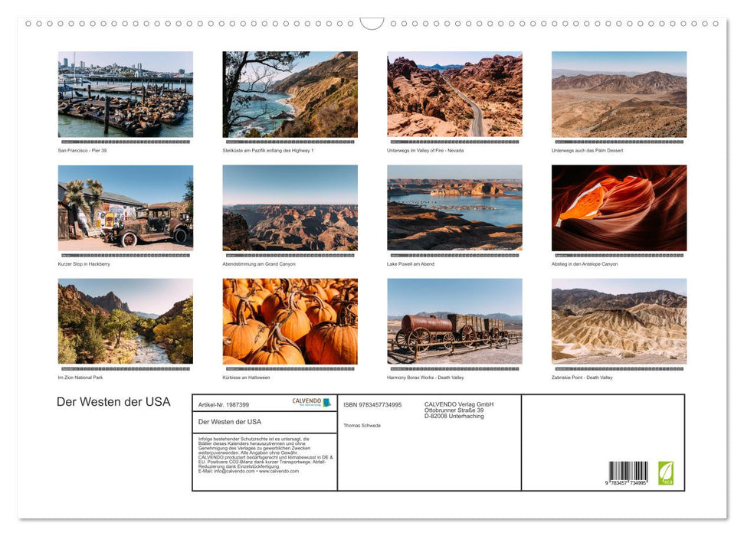Select the Grand Canyon evening photo
Viewport: 744px width, 536px height.
(290, 208)
